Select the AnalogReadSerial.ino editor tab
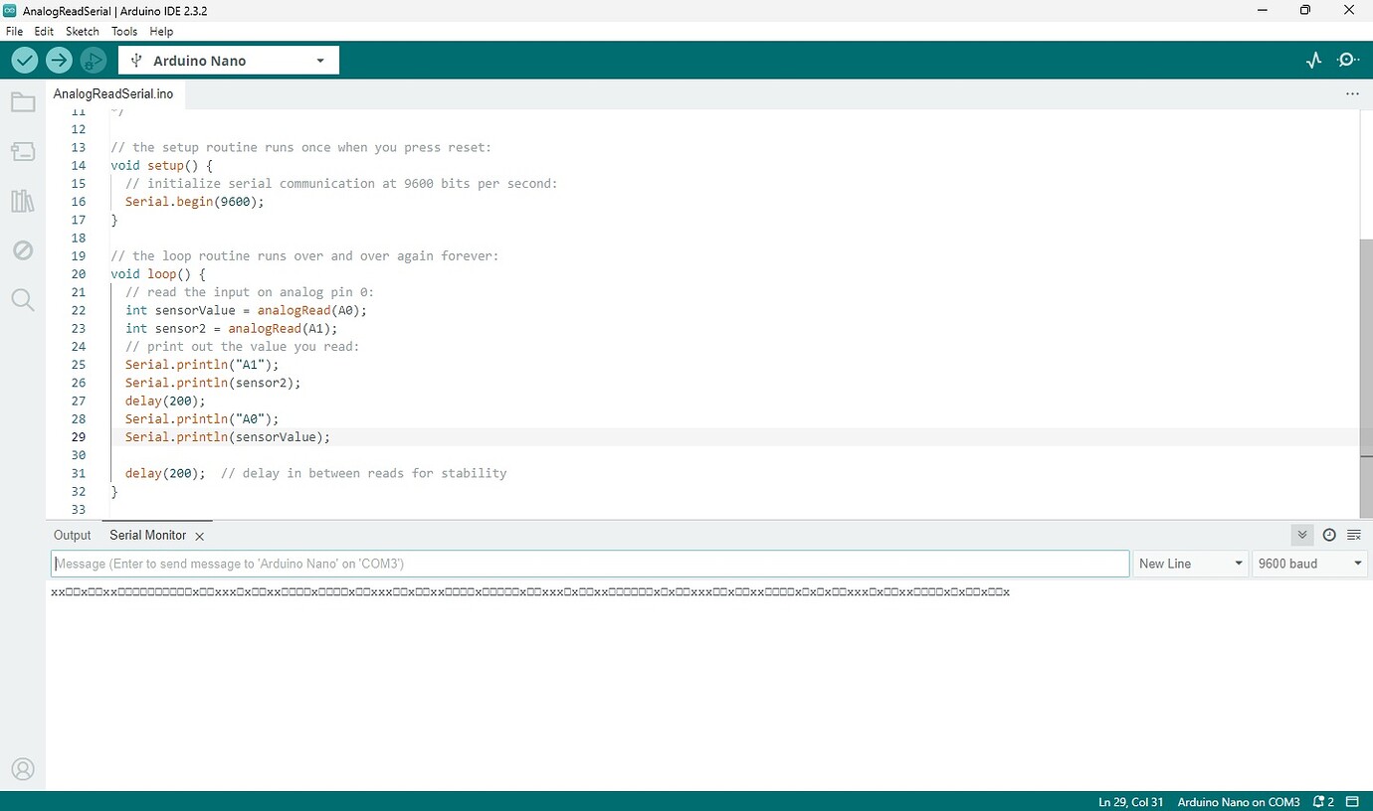Screen dimensions: 1373x811 (x=113, y=93)
